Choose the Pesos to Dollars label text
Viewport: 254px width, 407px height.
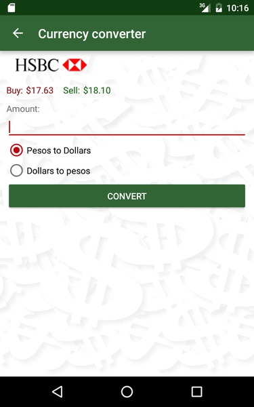tap(59, 151)
